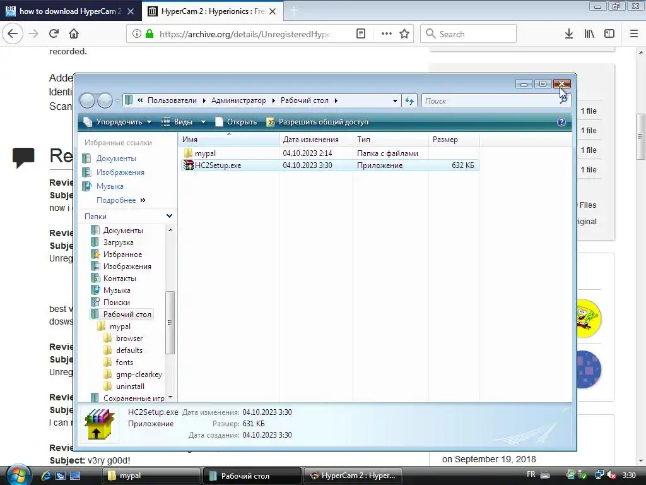The height and width of the screenshot is (485, 646).
Task: Click the Explorer forward navigation button
Action: [105, 100]
